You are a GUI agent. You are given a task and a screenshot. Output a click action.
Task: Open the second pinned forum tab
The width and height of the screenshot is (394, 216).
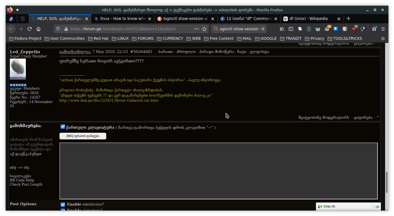click(23, 19)
